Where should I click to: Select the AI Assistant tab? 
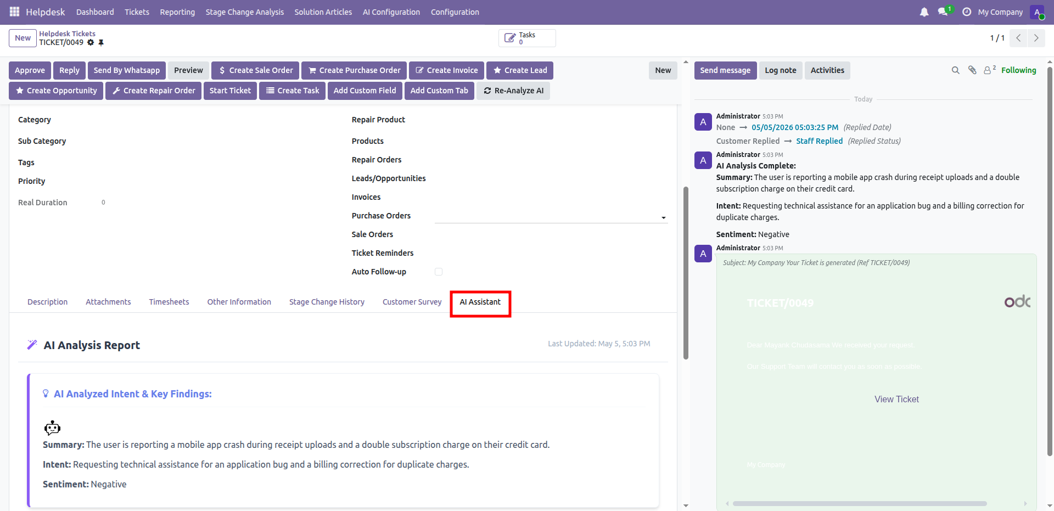coord(480,302)
